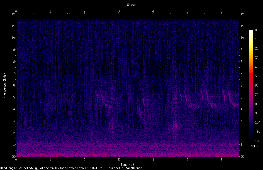Image resolution: width=263 pixels, height=170 pixels.
Task: Click the dBFS label under color bar
Action: coord(254,146)
